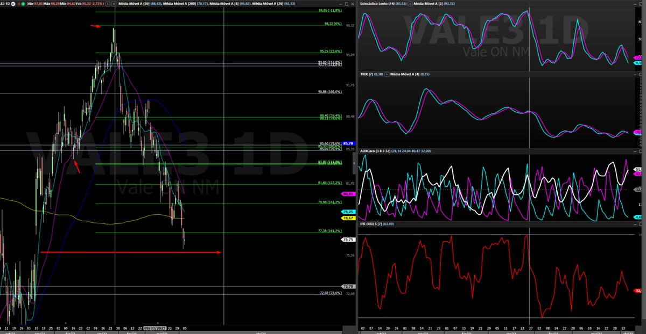The height and width of the screenshot is (334, 646).
Task: Click indicator icon before 'Média Móvel A [3]' in Estocástico panel
Action: [410, 3]
